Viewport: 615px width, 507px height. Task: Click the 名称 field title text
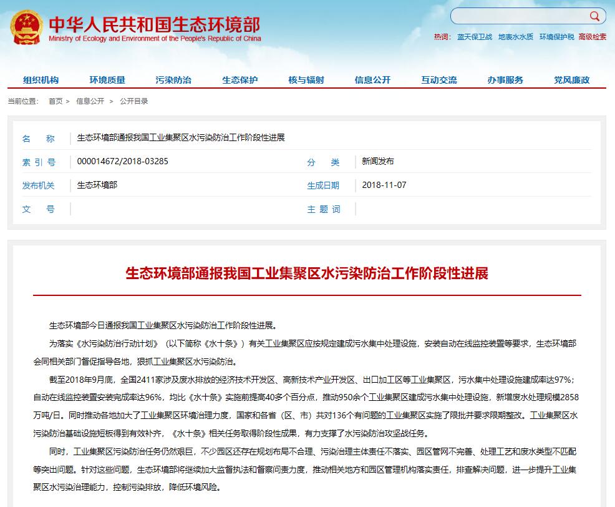click(x=181, y=138)
